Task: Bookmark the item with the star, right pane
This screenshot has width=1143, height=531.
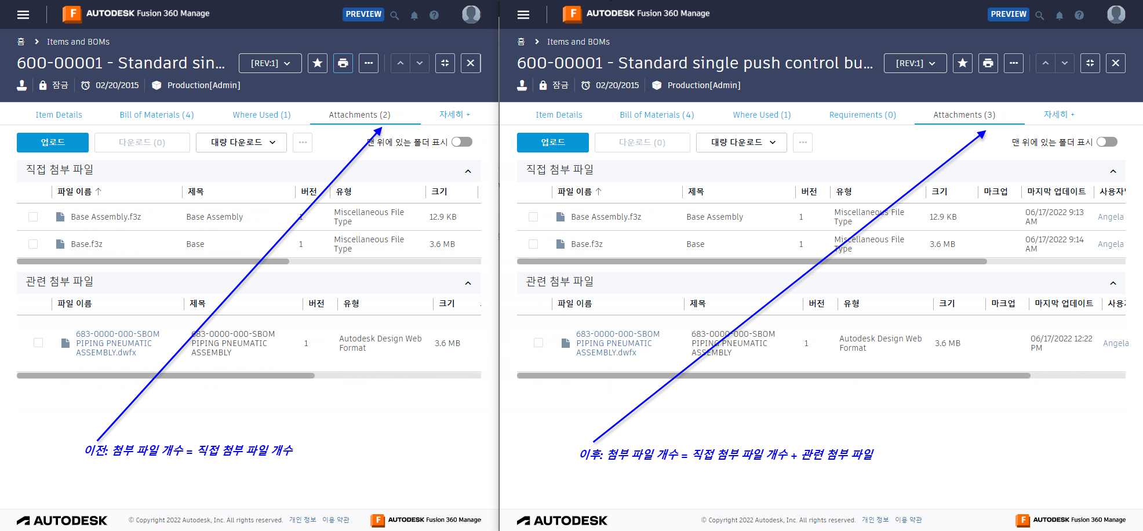Action: 963,63
